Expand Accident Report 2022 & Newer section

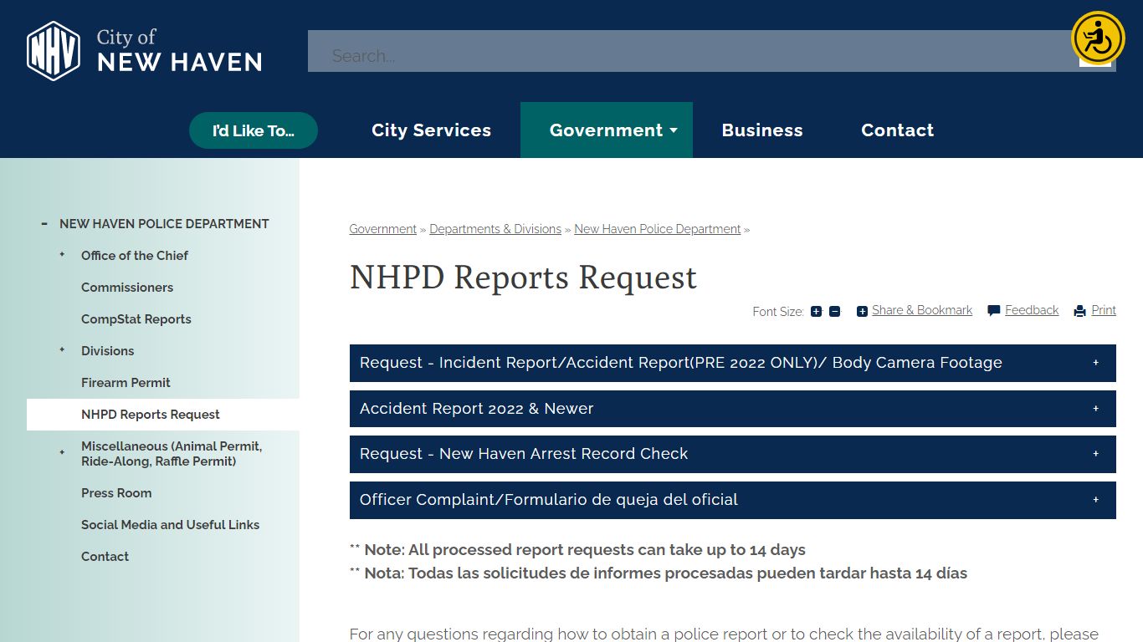click(x=732, y=409)
